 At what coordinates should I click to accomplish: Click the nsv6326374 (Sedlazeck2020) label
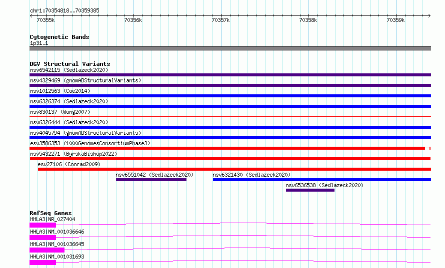click(69, 101)
